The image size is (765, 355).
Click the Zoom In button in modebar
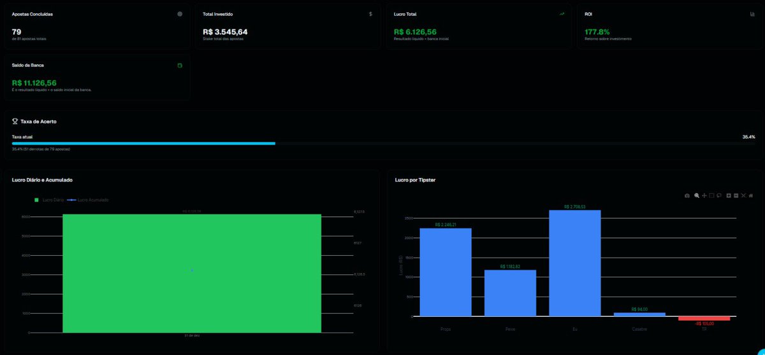(x=729, y=195)
